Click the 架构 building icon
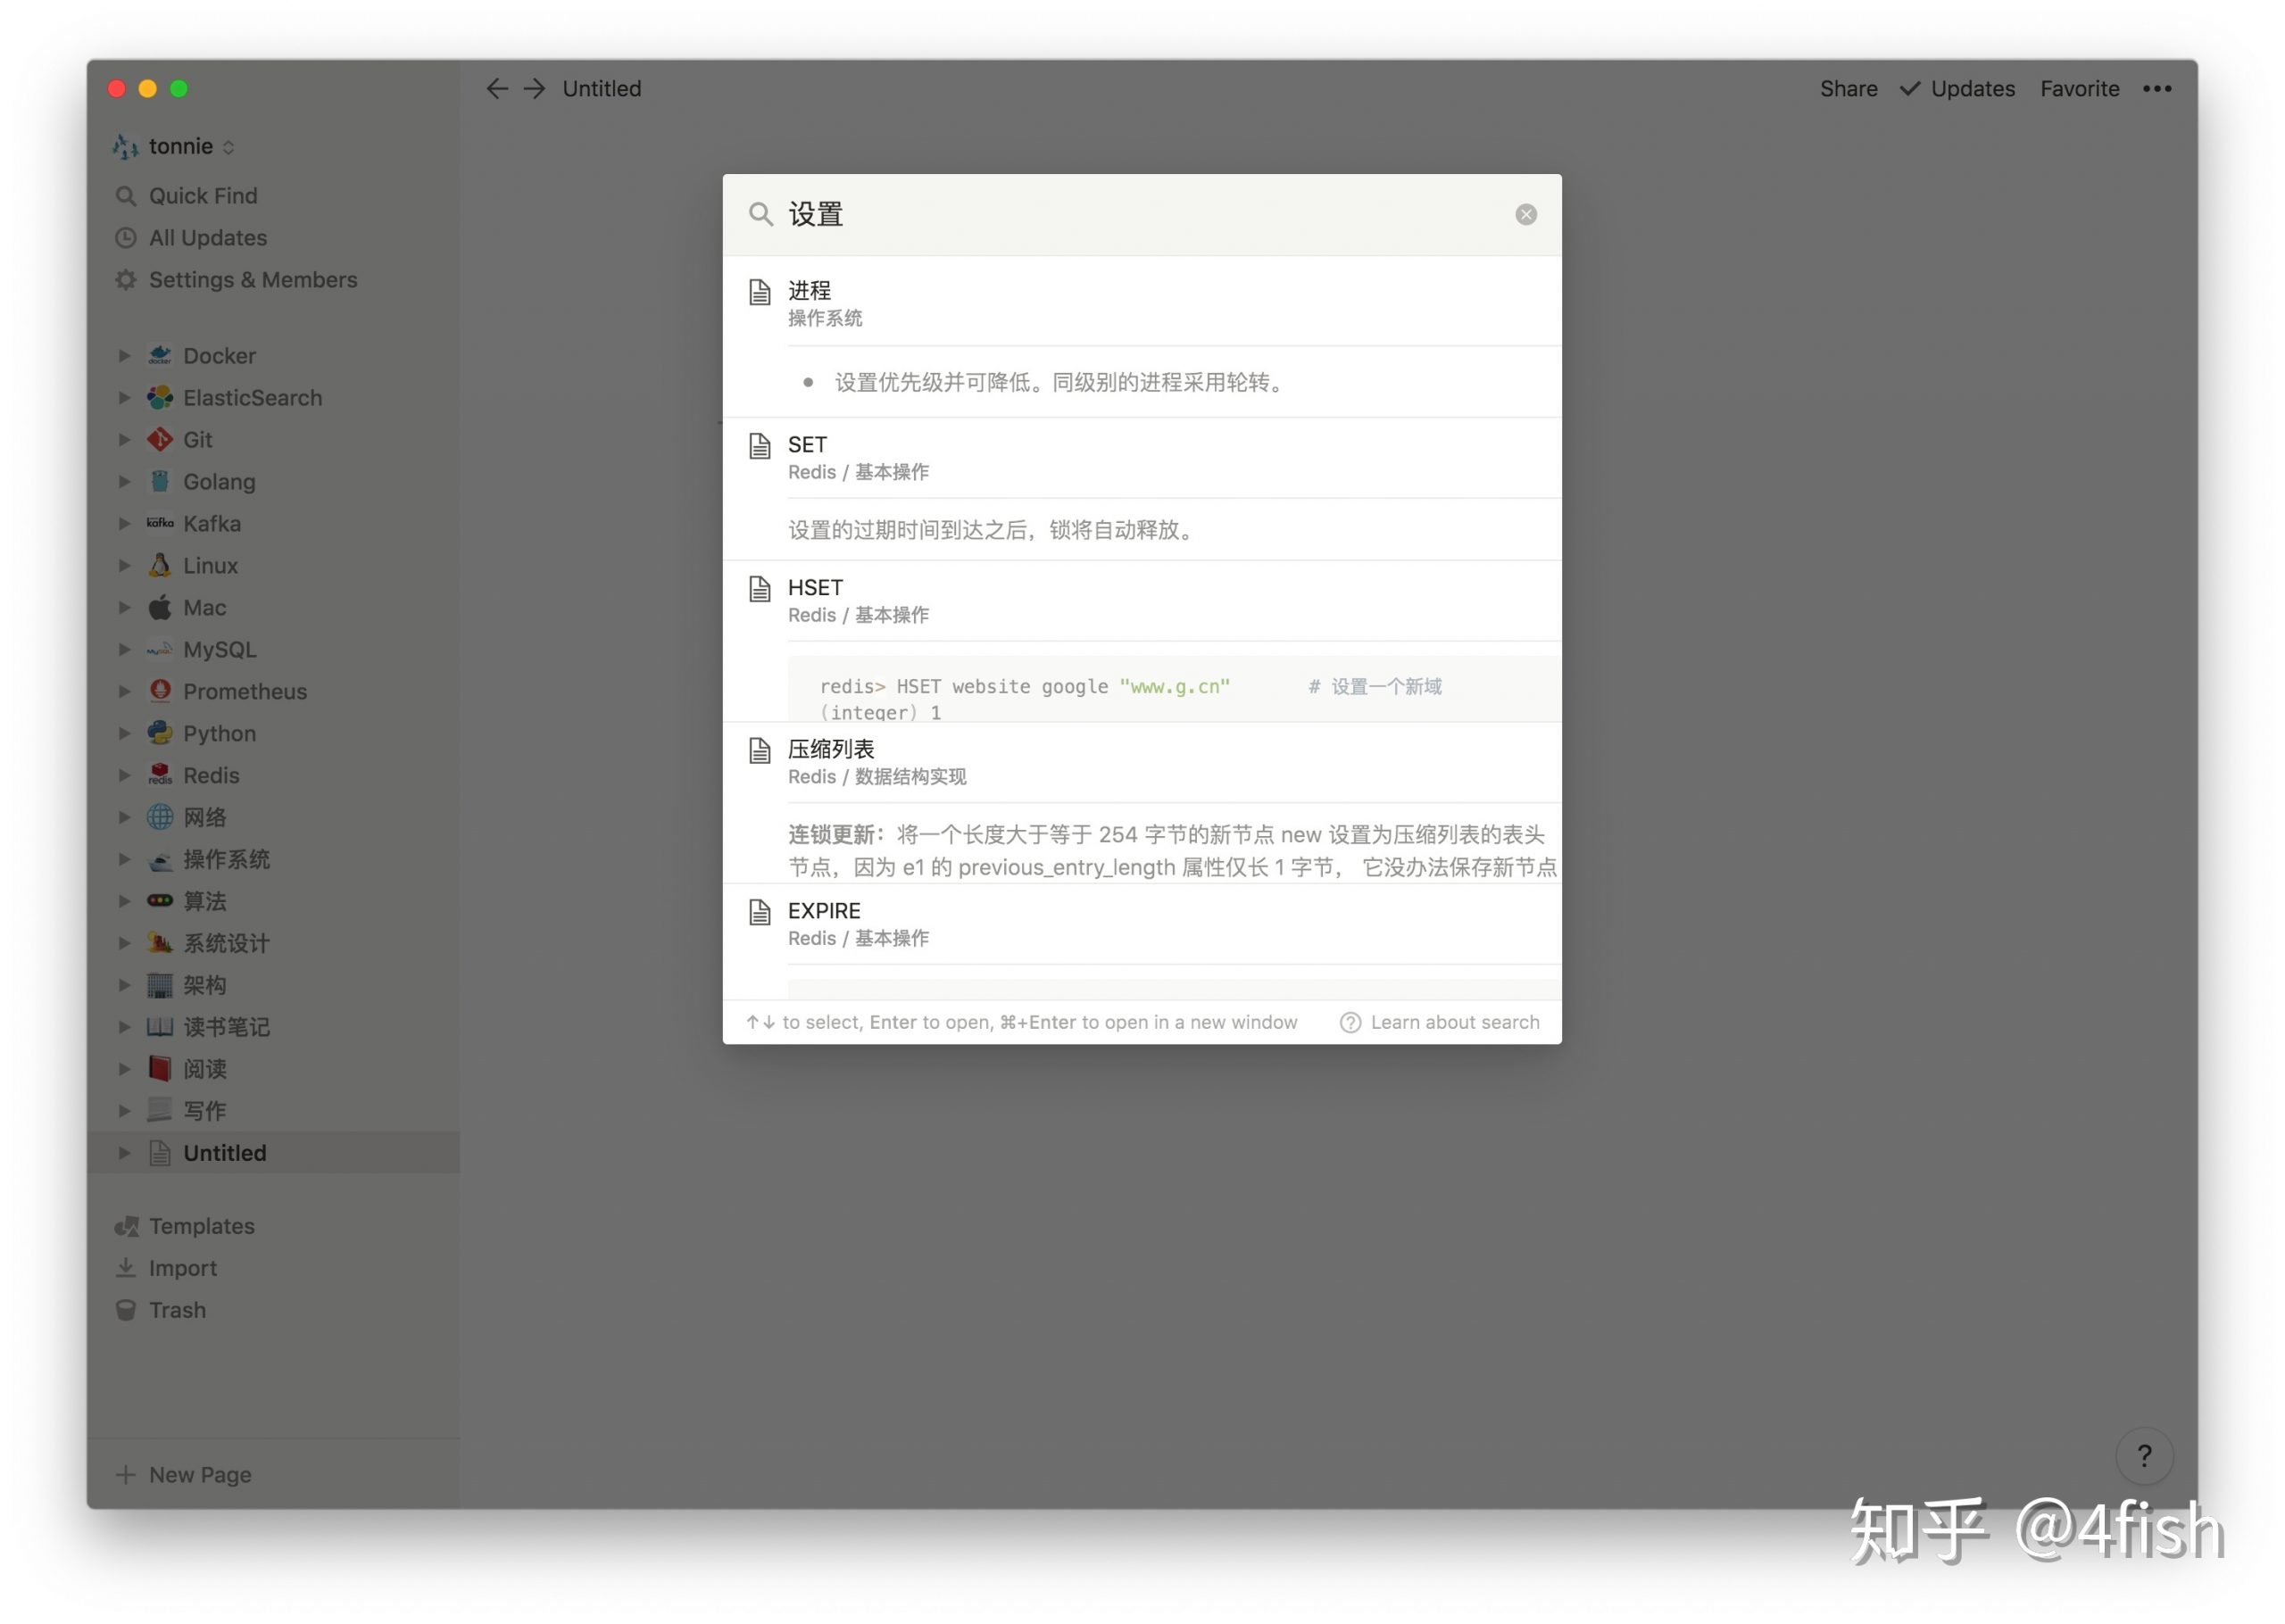The image size is (2285, 1624). 159,985
